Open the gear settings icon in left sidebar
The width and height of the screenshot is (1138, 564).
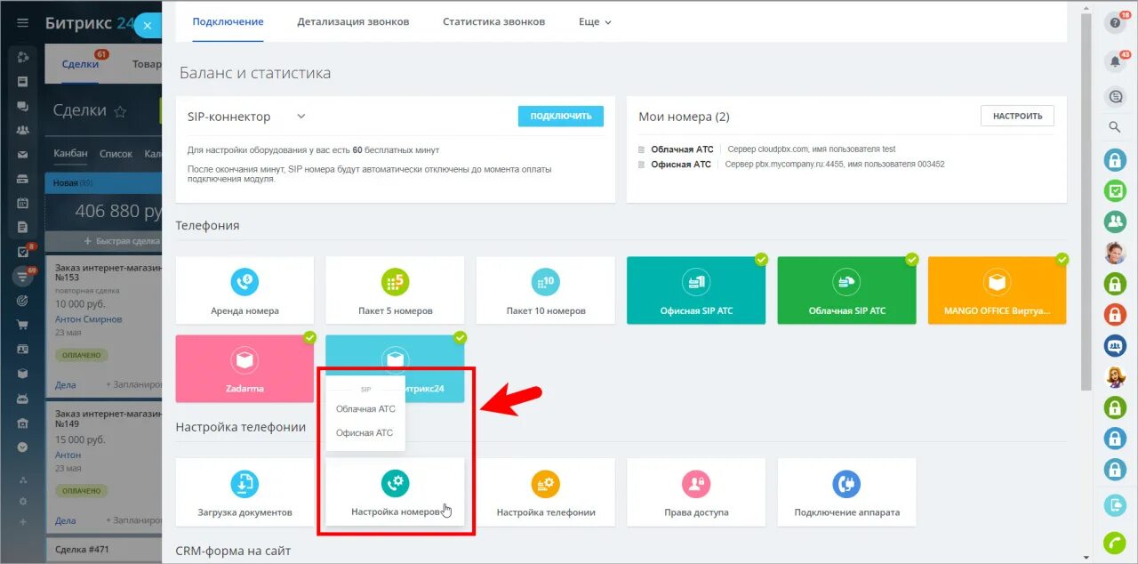click(23, 501)
